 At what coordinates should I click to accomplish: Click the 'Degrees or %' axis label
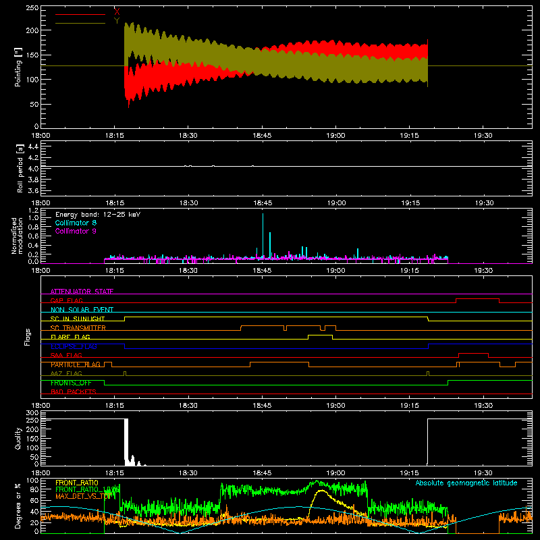[x=18, y=506]
